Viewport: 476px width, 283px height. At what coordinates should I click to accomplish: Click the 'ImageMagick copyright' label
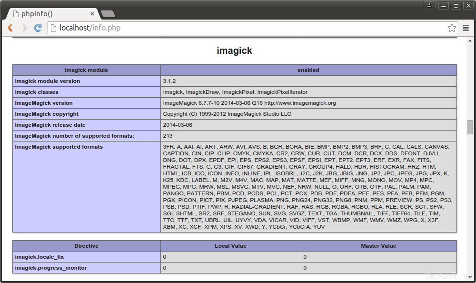pyautogui.click(x=47, y=114)
